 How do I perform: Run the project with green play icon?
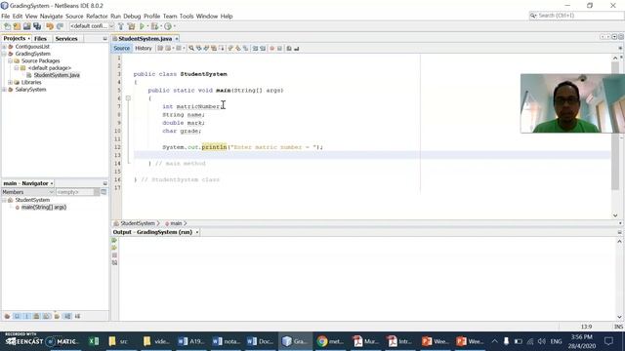pos(142,26)
